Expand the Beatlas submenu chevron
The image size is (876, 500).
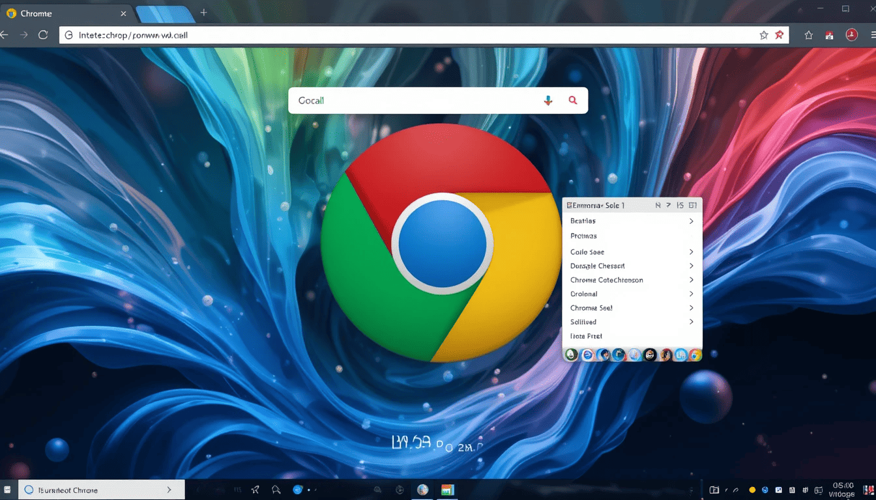pyautogui.click(x=691, y=221)
